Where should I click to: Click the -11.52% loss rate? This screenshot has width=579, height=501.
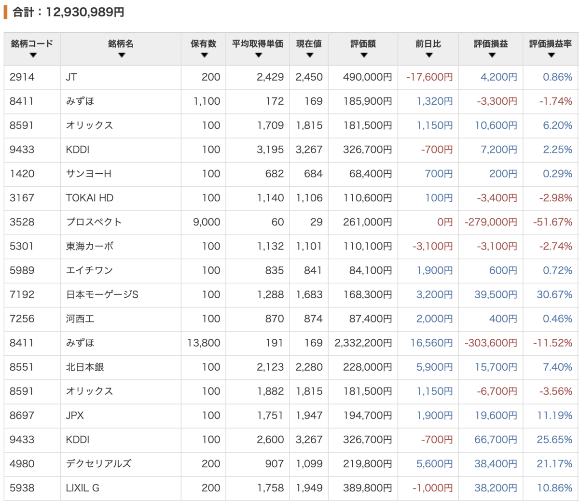click(x=552, y=343)
